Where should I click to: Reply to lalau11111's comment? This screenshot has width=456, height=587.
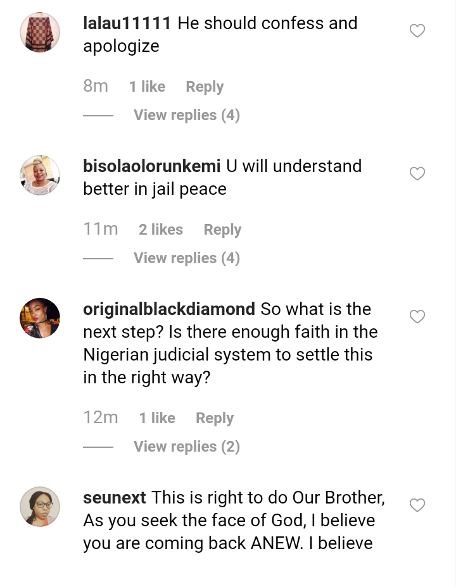click(x=205, y=87)
